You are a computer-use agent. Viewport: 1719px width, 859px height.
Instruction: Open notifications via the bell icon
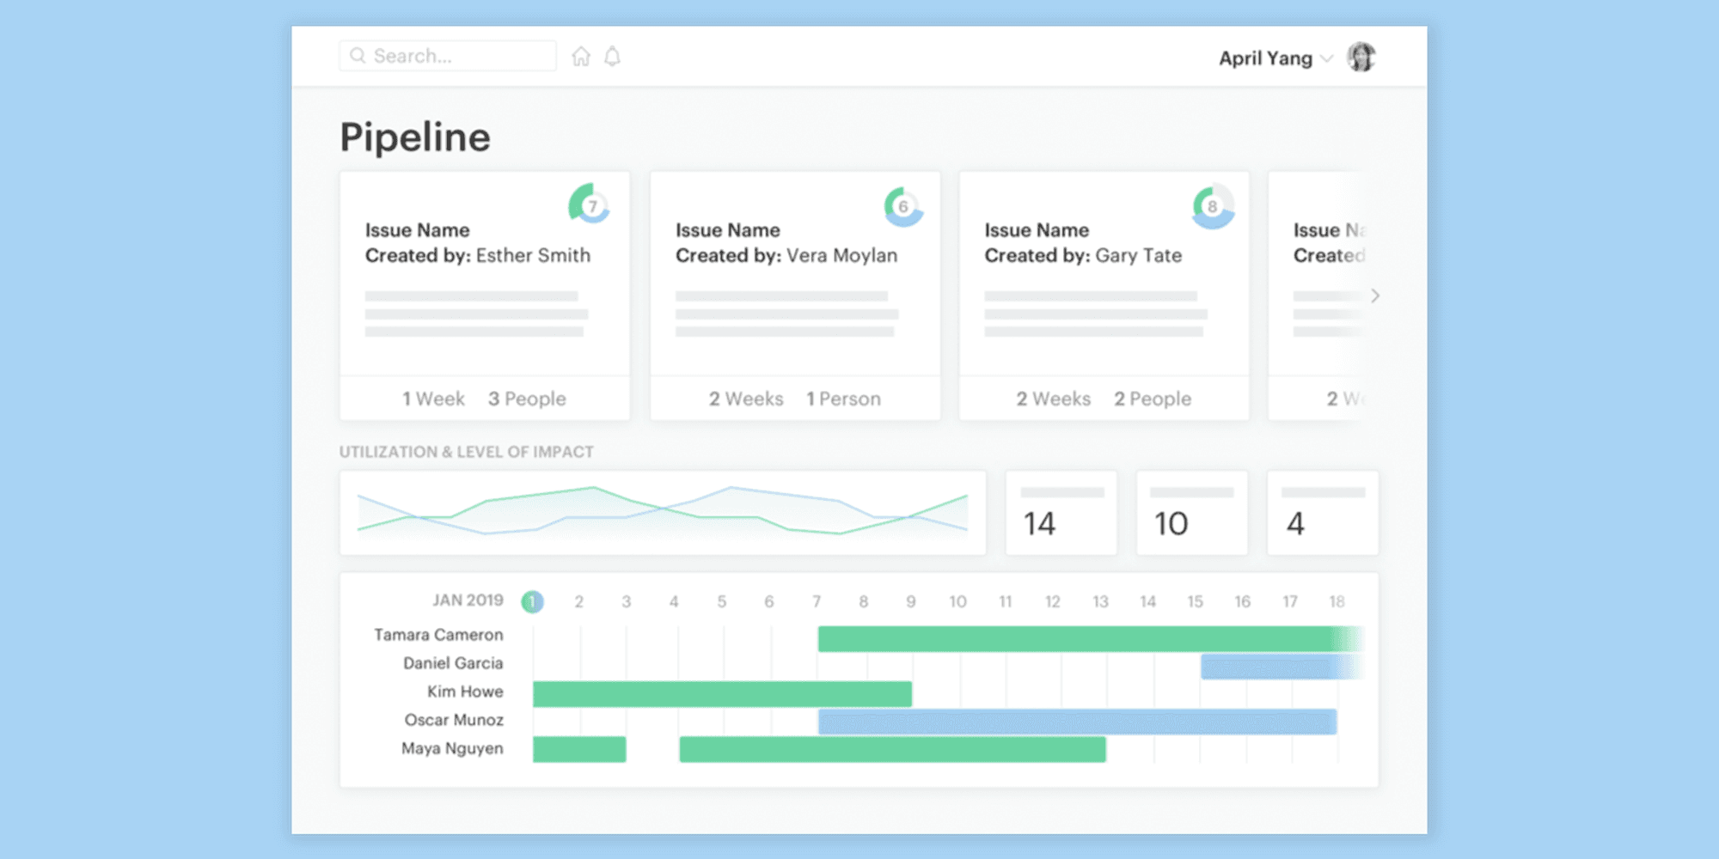coord(612,57)
